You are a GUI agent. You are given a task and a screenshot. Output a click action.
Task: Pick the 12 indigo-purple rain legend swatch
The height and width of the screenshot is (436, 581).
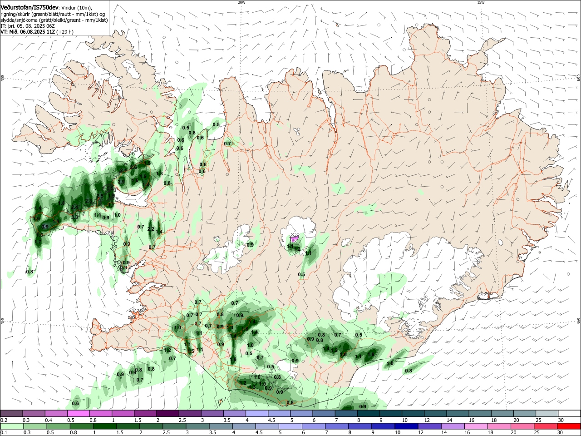(429, 426)
